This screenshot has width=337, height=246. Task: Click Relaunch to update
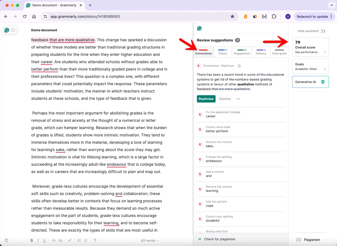[312, 16]
